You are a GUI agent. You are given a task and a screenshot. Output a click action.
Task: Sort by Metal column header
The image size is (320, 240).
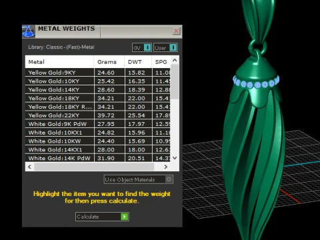(59, 62)
